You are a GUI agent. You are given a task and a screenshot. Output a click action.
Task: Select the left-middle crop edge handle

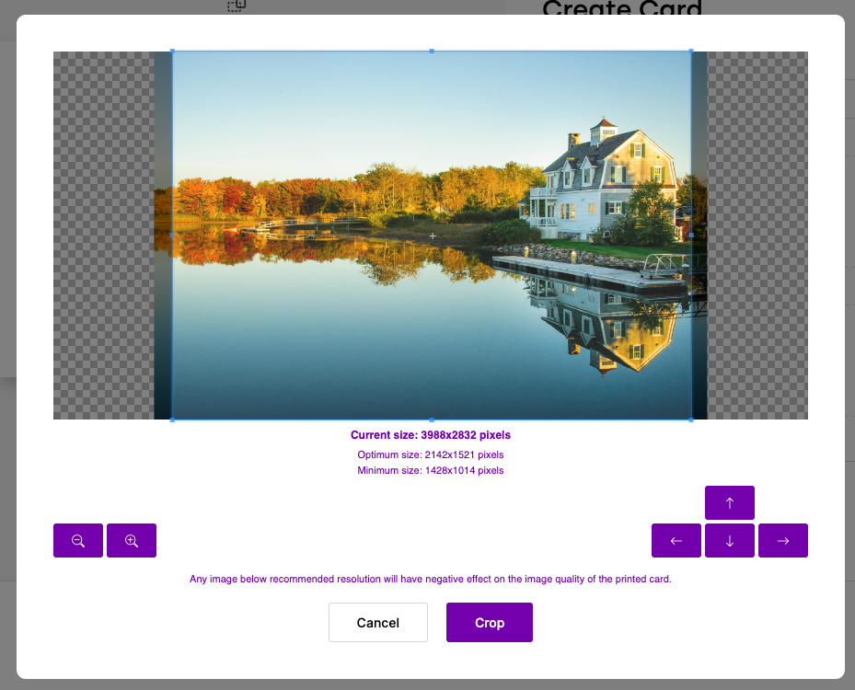point(172,236)
